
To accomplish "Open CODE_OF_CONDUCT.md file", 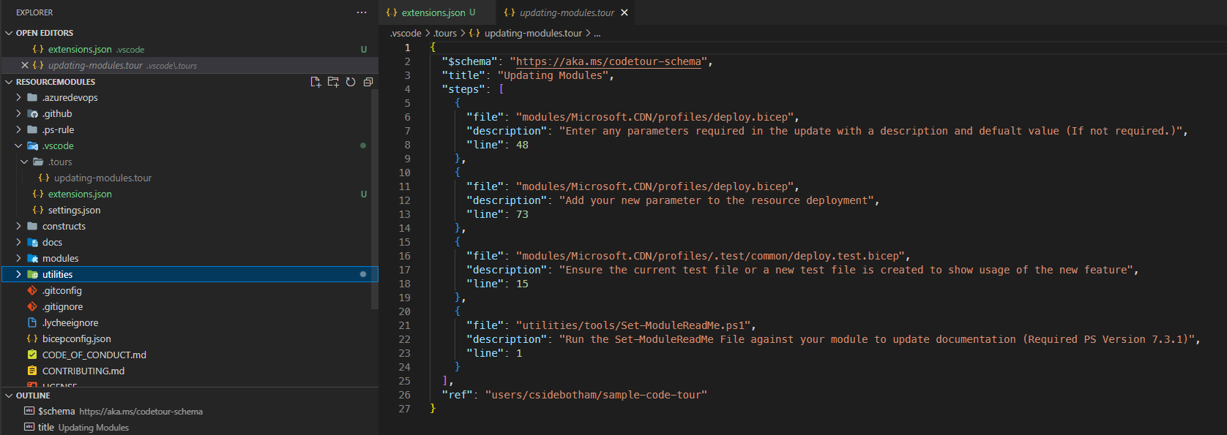I will click(94, 355).
